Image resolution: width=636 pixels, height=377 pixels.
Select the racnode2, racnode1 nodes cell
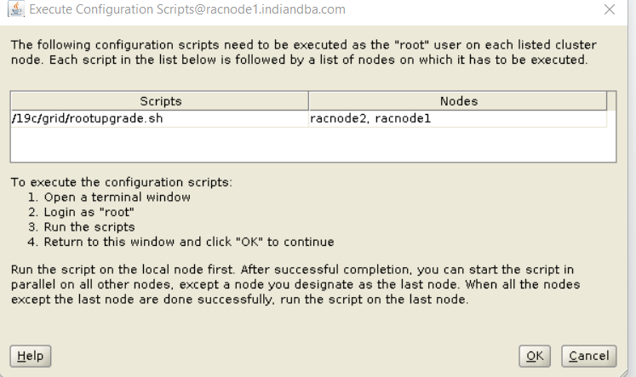tap(458, 118)
